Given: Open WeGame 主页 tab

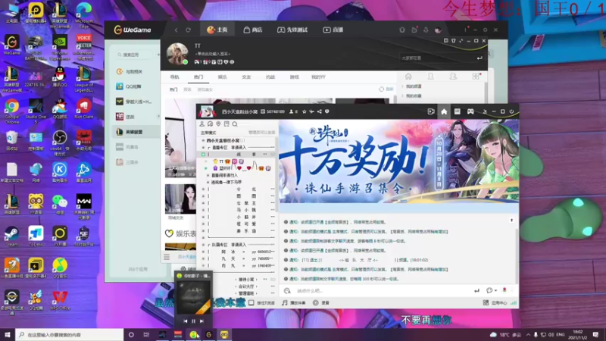Looking at the screenshot, I should 217,30.
